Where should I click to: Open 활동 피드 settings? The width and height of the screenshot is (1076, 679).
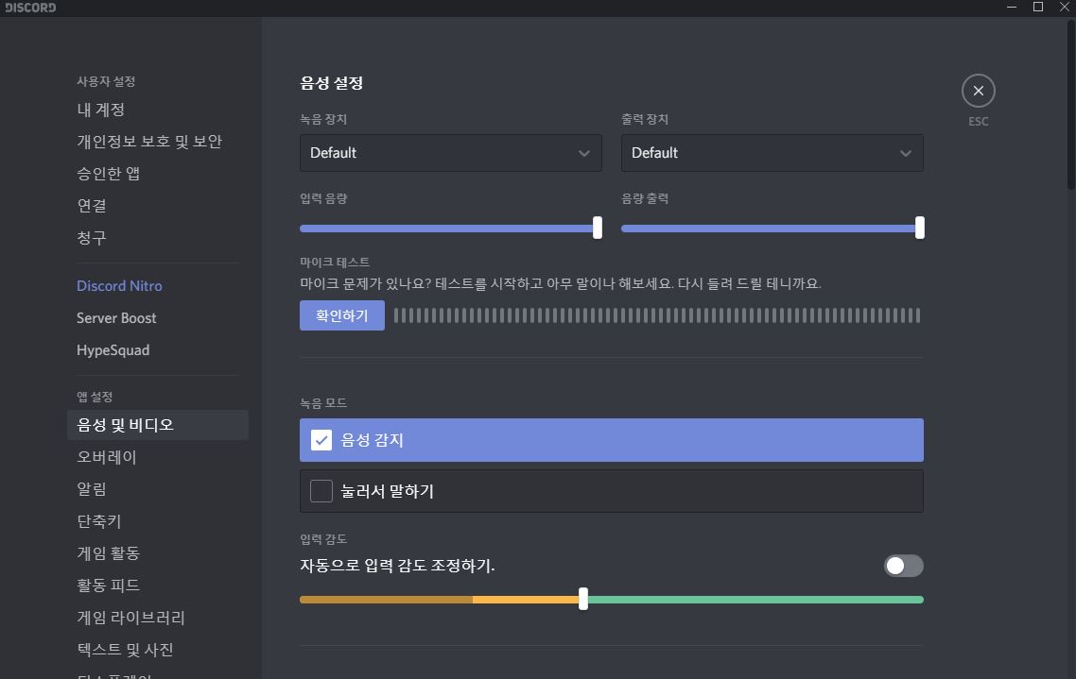[x=109, y=586]
